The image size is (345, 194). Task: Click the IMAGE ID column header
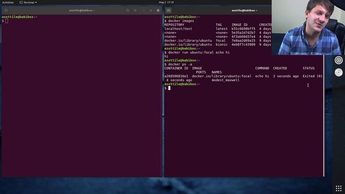coord(239,25)
